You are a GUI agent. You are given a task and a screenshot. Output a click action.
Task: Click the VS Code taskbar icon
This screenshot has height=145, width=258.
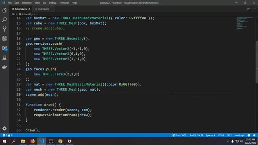point(42,141)
